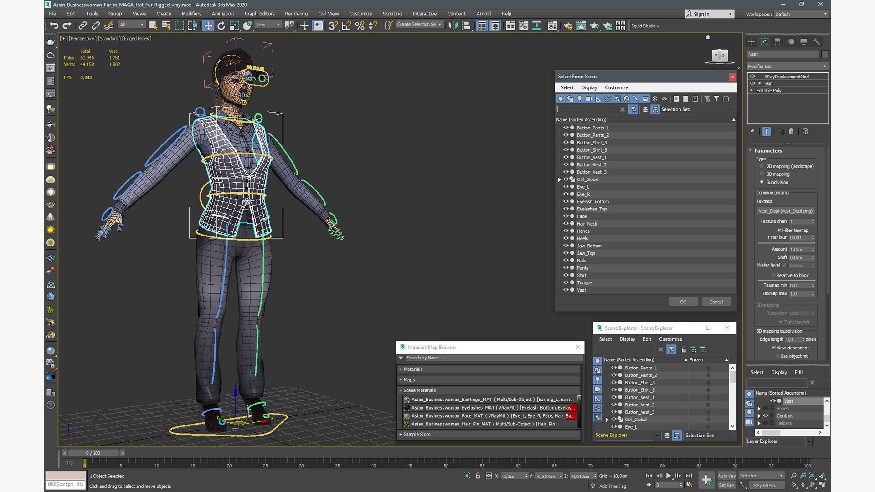Open Select by Name tool
Viewport: 875px width, 492px height.
166,26
